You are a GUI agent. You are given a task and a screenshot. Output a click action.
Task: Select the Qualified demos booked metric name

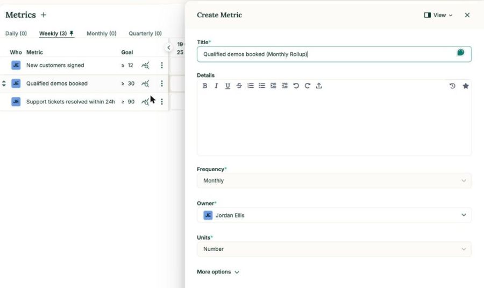coord(57,83)
